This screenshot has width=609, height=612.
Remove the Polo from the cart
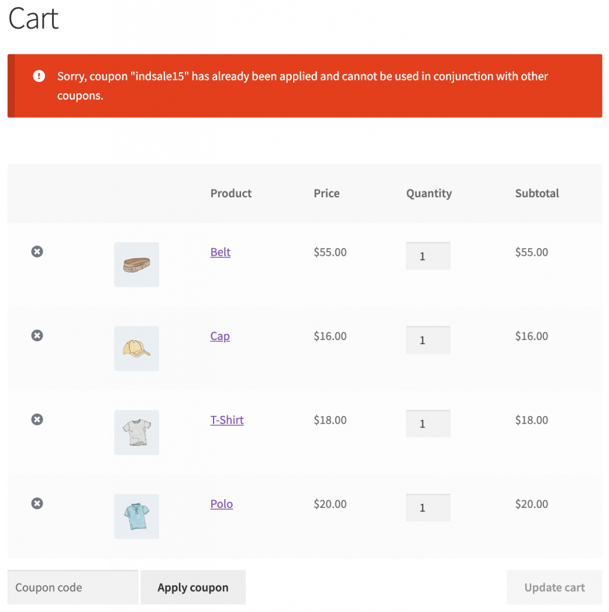pos(36,503)
